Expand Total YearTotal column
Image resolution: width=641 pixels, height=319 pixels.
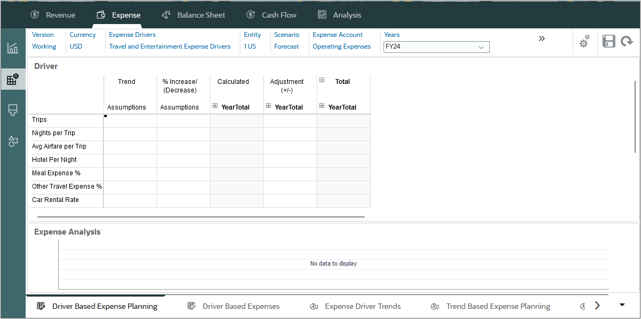point(322,106)
